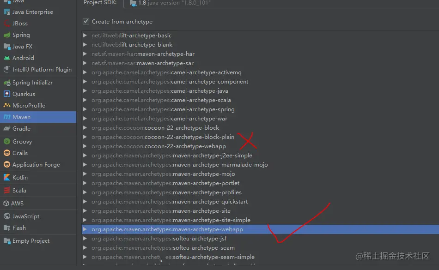Select Gradle project type label
Image resolution: width=439 pixels, height=270 pixels.
[21, 129]
